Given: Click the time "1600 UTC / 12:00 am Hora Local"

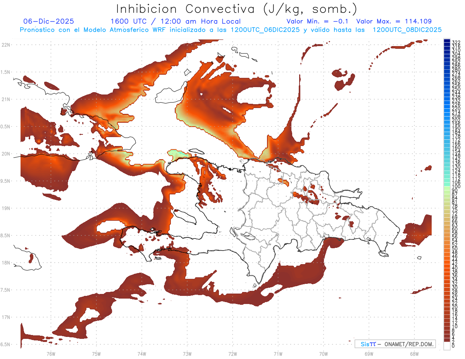Looking at the screenshot, I should click(x=176, y=21).
